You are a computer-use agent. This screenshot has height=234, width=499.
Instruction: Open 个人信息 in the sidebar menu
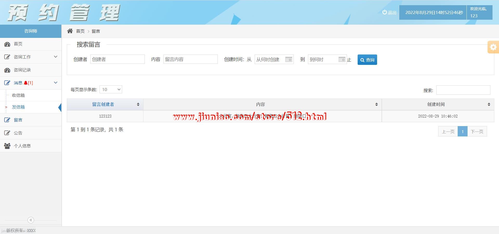pos(31,146)
